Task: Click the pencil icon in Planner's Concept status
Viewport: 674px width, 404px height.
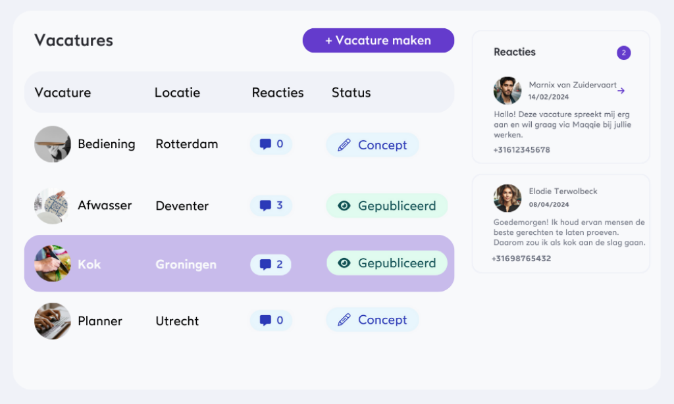Action: pos(344,320)
